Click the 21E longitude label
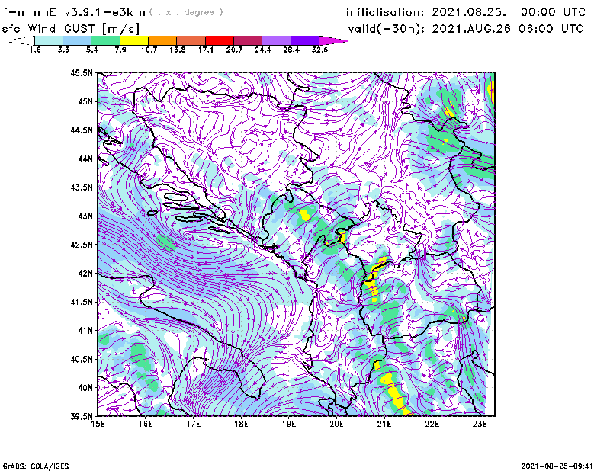The height and width of the screenshot is (471, 610). coord(384,424)
